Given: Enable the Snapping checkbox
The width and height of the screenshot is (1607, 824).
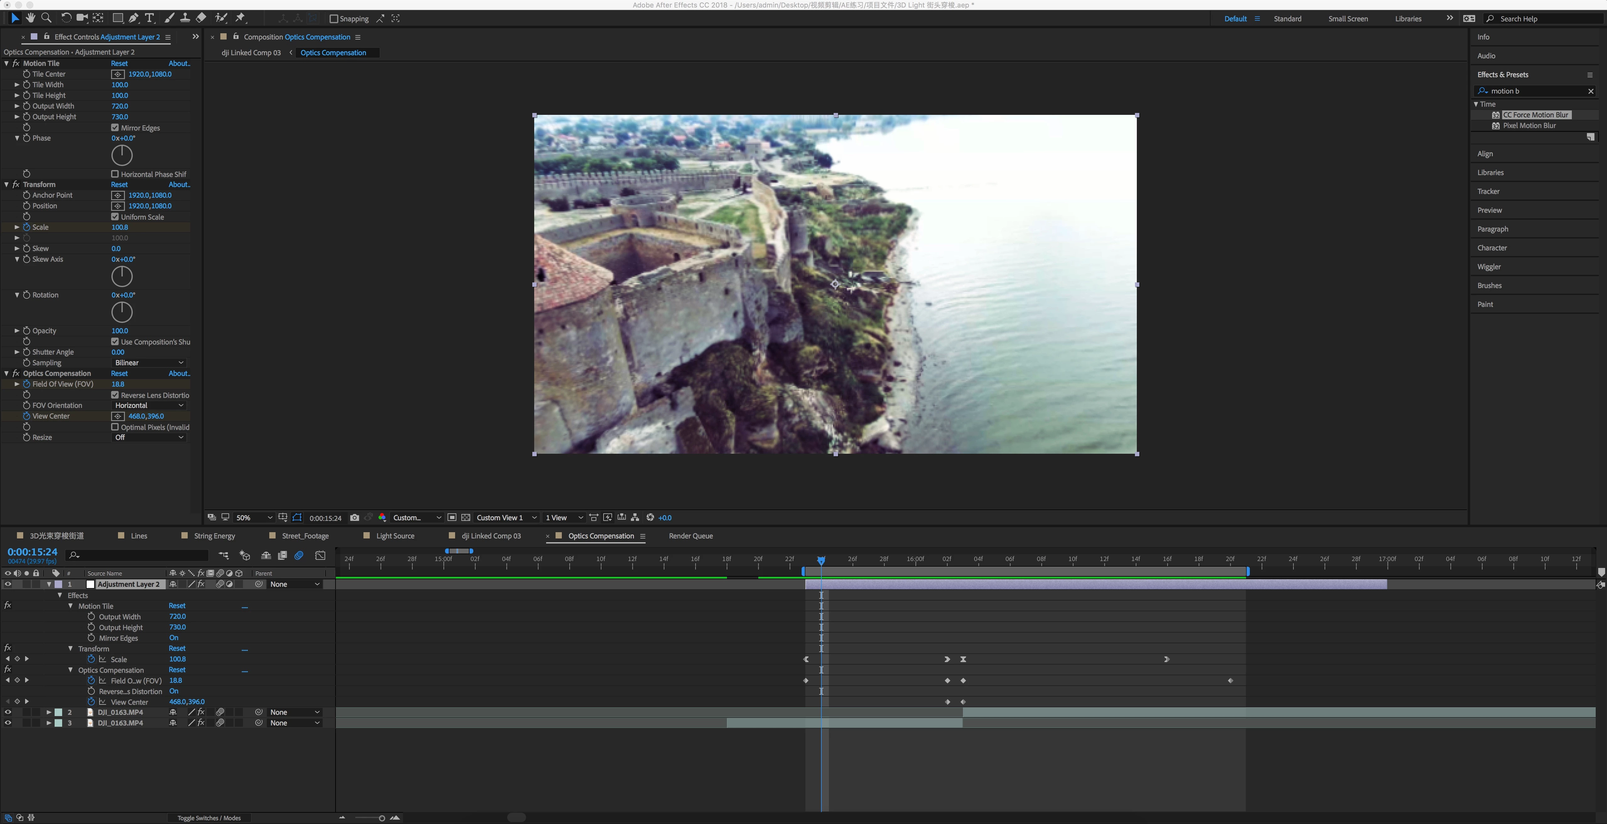Looking at the screenshot, I should tap(334, 19).
